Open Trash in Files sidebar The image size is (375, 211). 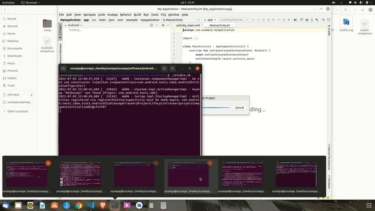tap(11, 86)
